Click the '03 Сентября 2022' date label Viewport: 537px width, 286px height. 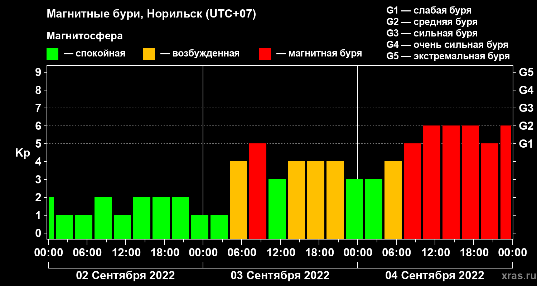coord(280,276)
